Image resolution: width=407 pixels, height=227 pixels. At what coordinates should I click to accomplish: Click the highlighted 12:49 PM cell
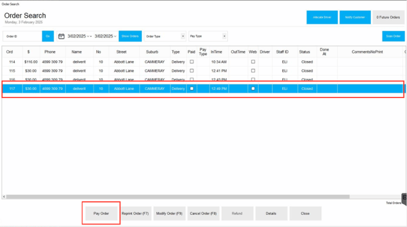(219, 89)
